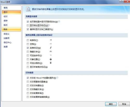Click the dots symbol next to 空格
This screenshot has height=107, width=130.
point(51,44)
